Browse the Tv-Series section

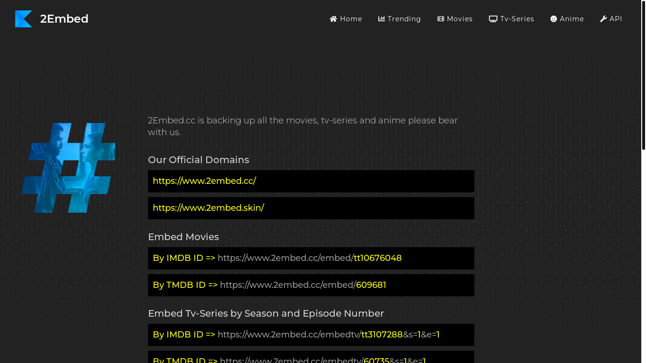(512, 19)
